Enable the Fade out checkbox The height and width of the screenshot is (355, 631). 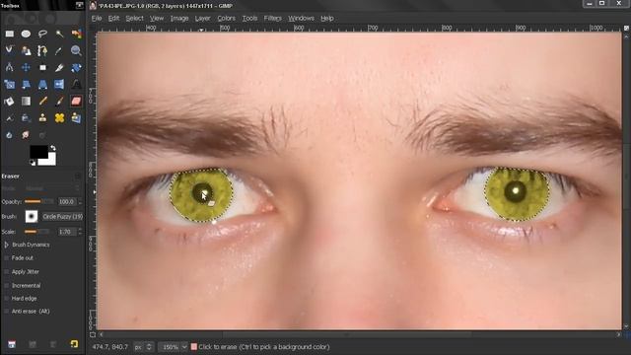click(x=6, y=258)
